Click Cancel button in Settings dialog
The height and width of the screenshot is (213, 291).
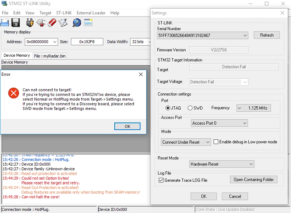point(235,196)
